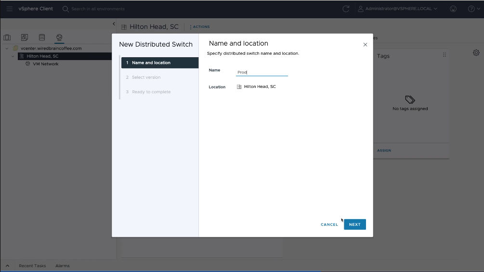Open the feedback smiley icon
Viewport: 484px width, 272px height.
[453, 9]
